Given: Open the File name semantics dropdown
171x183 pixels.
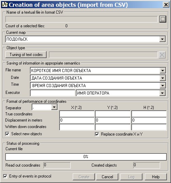Looking at the screenshot, I should pos(163,70).
